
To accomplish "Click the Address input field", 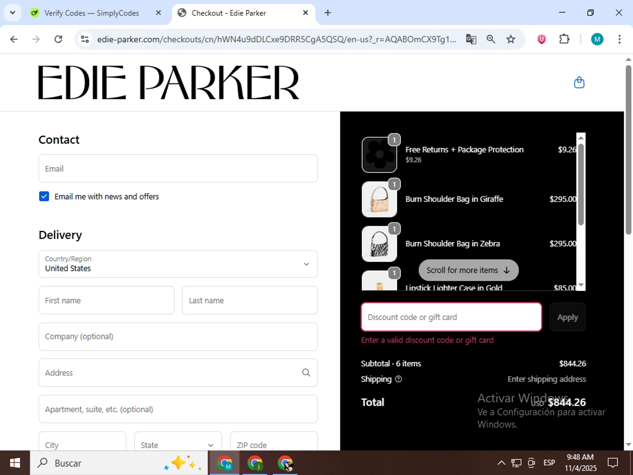I will [178, 373].
